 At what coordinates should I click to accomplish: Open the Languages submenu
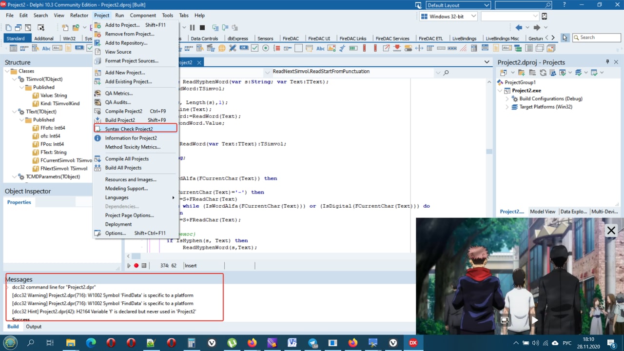pos(135,197)
